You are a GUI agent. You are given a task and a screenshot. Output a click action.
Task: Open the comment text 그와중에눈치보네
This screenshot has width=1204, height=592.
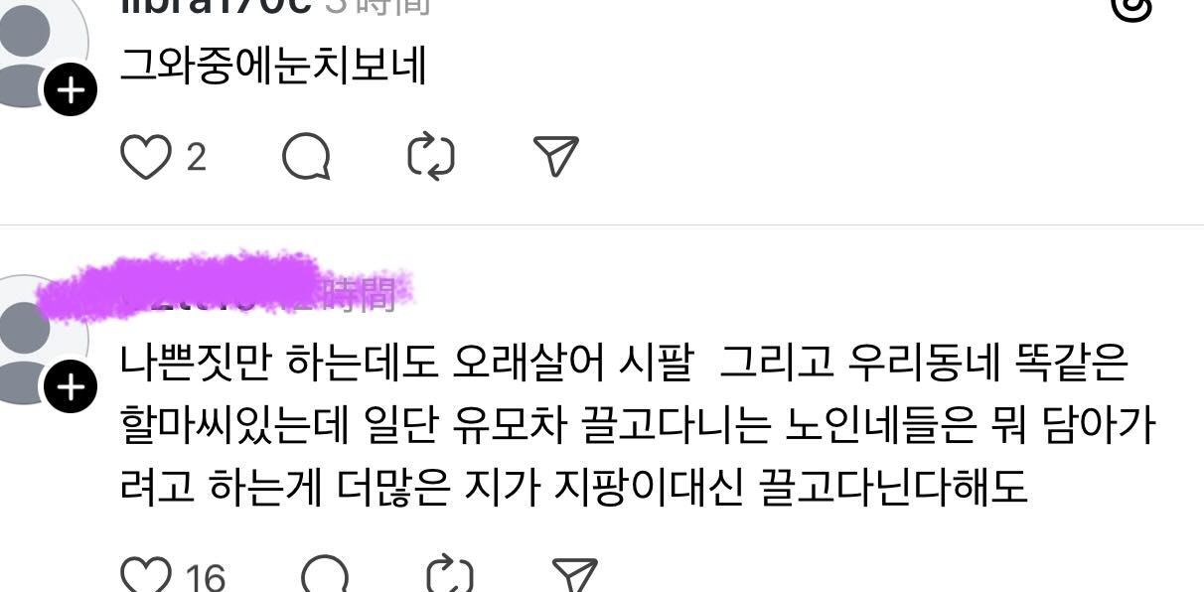point(273,68)
